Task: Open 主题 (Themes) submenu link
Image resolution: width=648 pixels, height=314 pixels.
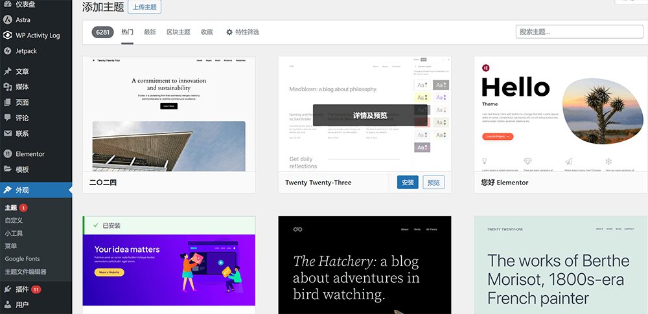Action: pyautogui.click(x=11, y=208)
